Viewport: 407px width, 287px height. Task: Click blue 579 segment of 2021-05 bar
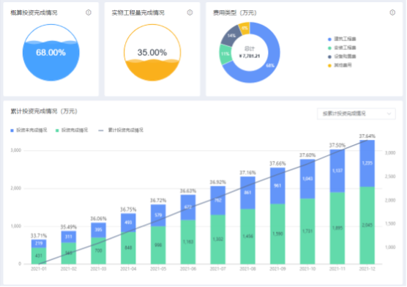(x=158, y=215)
